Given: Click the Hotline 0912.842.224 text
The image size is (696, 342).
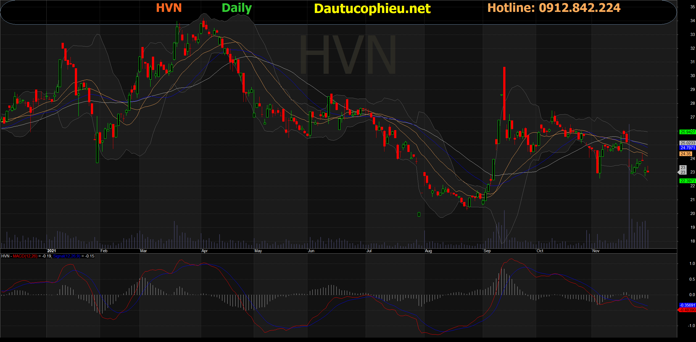Looking at the screenshot, I should pyautogui.click(x=554, y=8).
